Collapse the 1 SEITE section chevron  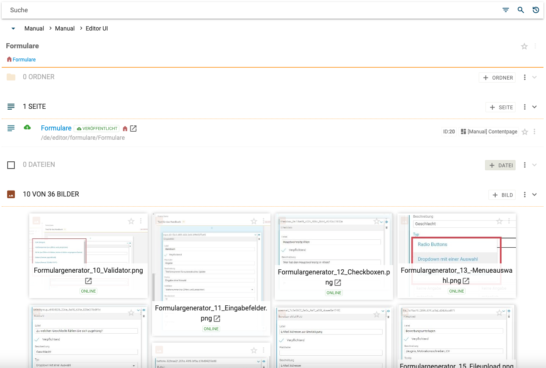coord(535,107)
